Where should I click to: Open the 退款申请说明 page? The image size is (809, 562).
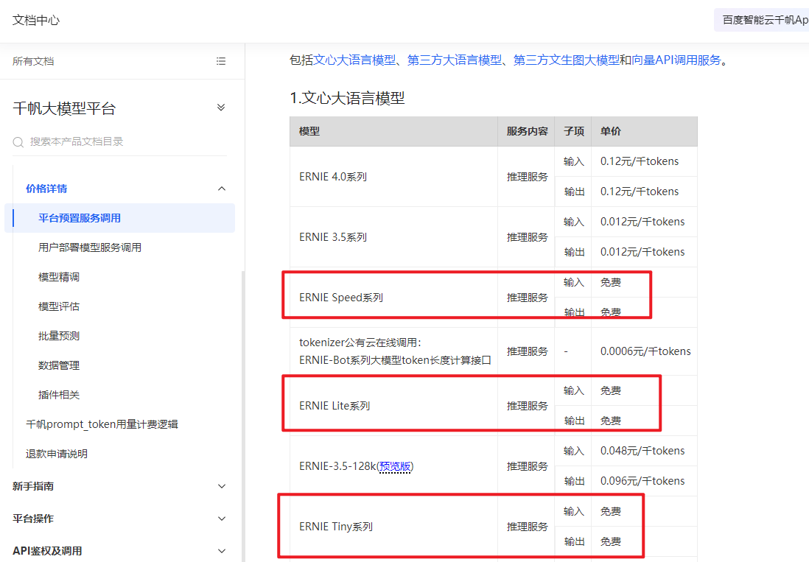tap(57, 454)
